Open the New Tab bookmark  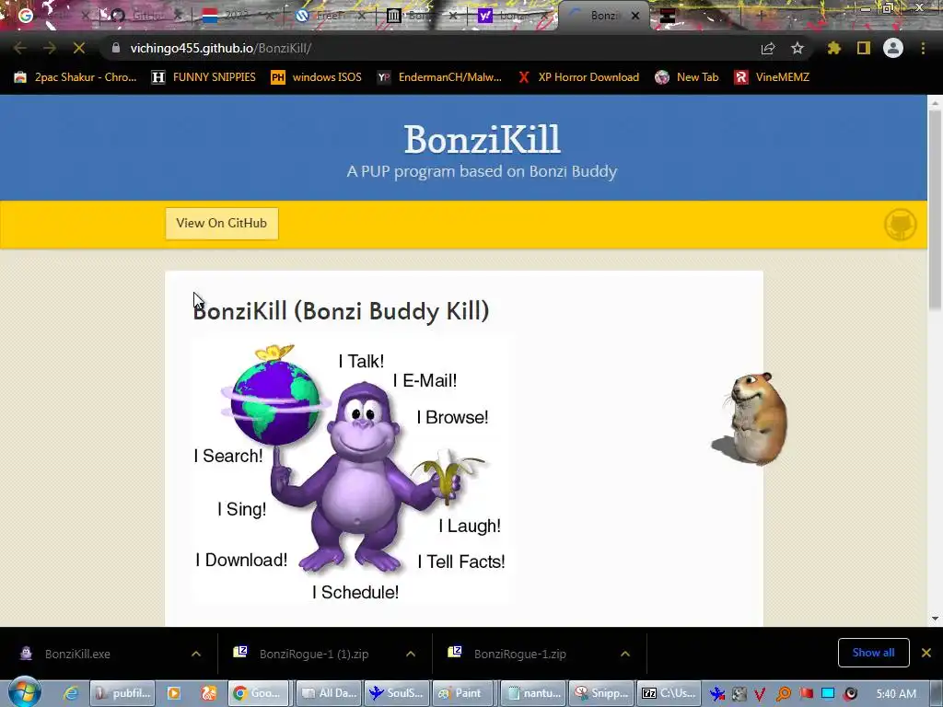pyautogui.click(x=687, y=77)
